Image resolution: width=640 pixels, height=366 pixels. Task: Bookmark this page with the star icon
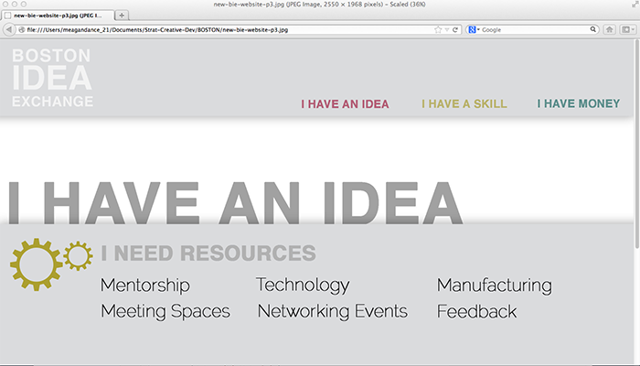(438, 29)
